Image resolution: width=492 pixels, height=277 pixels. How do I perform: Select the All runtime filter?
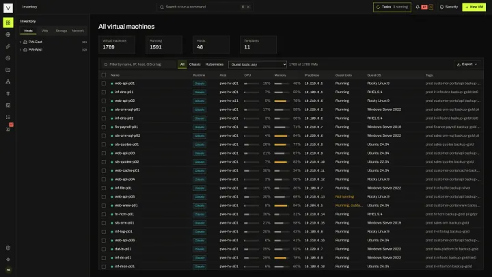click(182, 64)
